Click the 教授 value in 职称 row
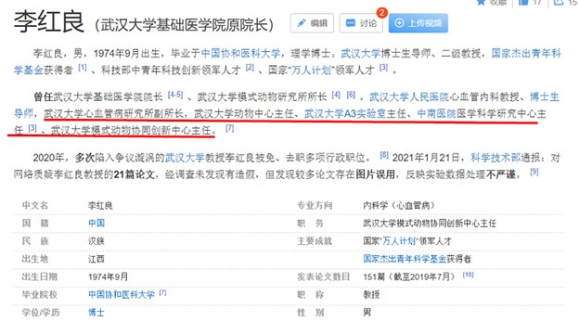Screen dimensions: 579x334 (371, 294)
